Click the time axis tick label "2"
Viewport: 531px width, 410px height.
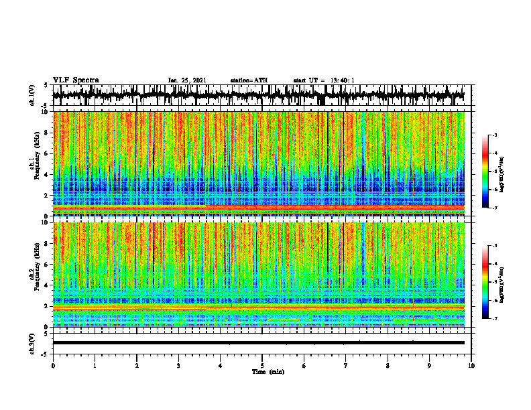pyautogui.click(x=137, y=366)
